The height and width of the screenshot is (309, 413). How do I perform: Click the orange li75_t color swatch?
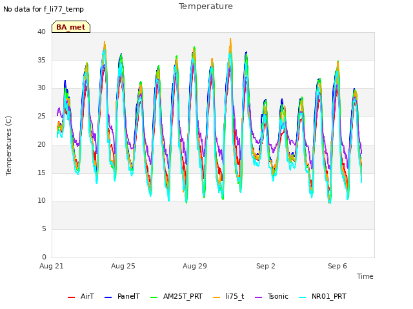[216, 297]
